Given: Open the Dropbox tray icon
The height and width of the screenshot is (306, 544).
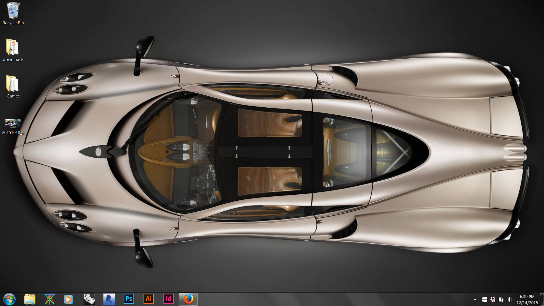Looking at the screenshot, I should point(493,299).
